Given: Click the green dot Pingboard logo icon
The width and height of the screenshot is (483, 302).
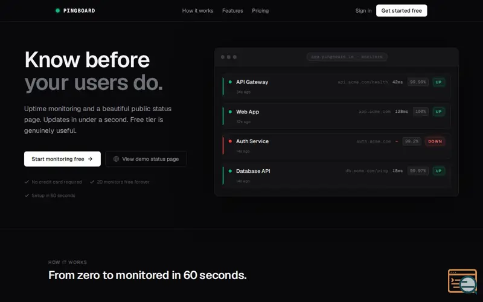Looking at the screenshot, I should 57,10.
